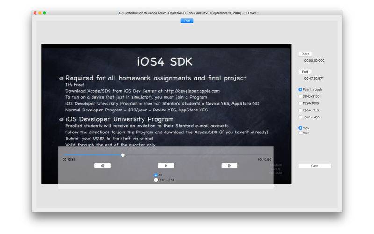
Task: Step forward one frame
Action: pos(229,166)
